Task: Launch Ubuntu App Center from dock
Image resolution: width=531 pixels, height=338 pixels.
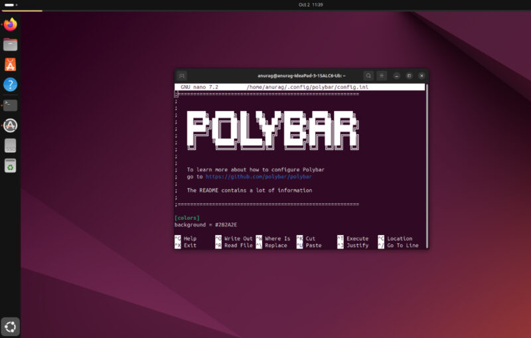Action: coord(10,64)
